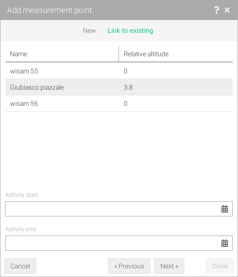
Task: Switch to the New tab
Action: (x=89, y=31)
